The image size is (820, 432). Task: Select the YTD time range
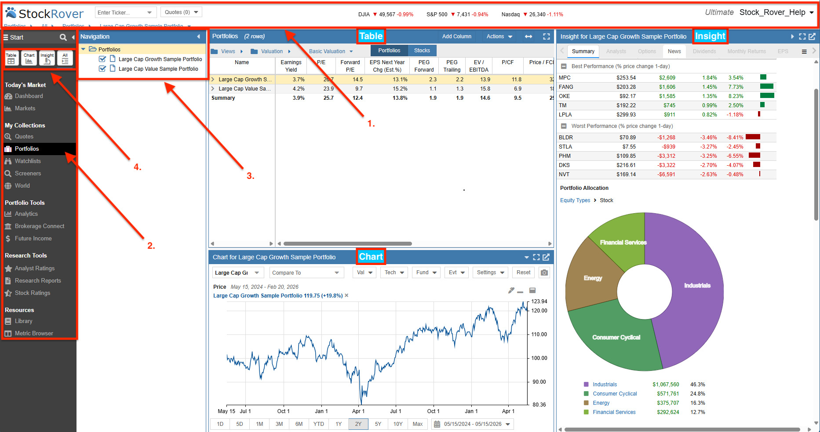click(x=319, y=424)
